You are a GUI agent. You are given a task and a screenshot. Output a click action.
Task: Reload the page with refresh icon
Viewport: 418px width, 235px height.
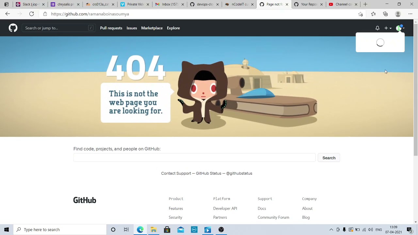pos(32,14)
